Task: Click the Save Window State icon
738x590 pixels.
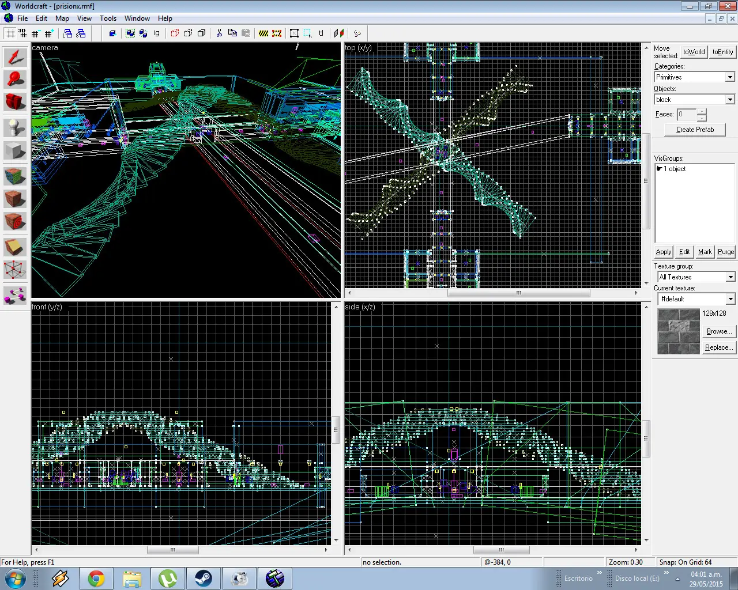Action: tap(81, 33)
